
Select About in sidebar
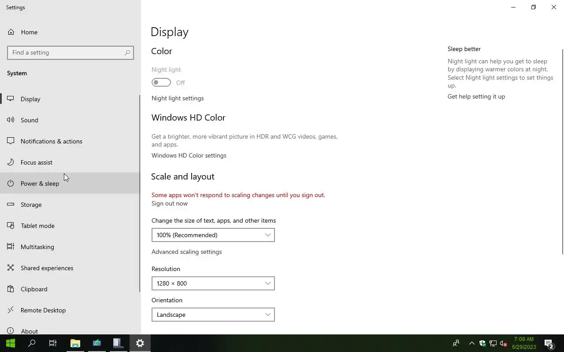click(x=70, y=329)
